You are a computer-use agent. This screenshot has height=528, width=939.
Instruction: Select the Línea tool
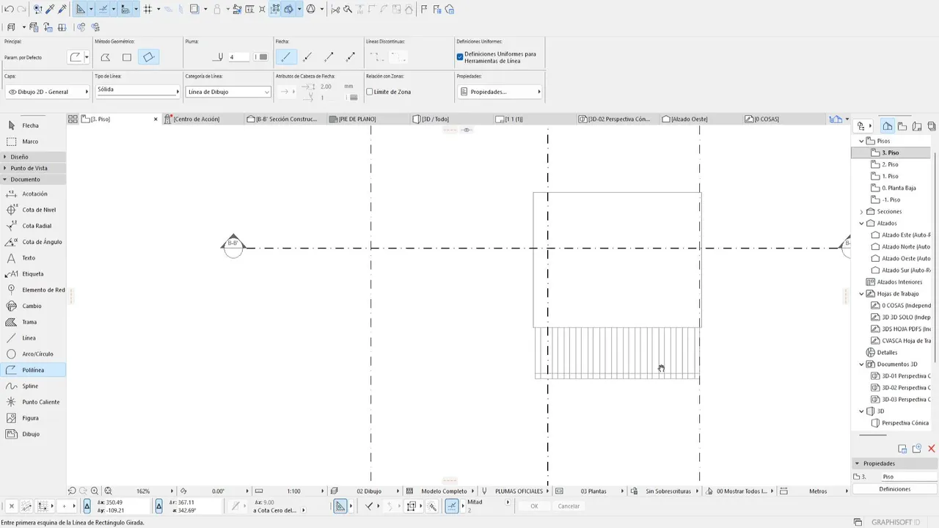click(33, 338)
